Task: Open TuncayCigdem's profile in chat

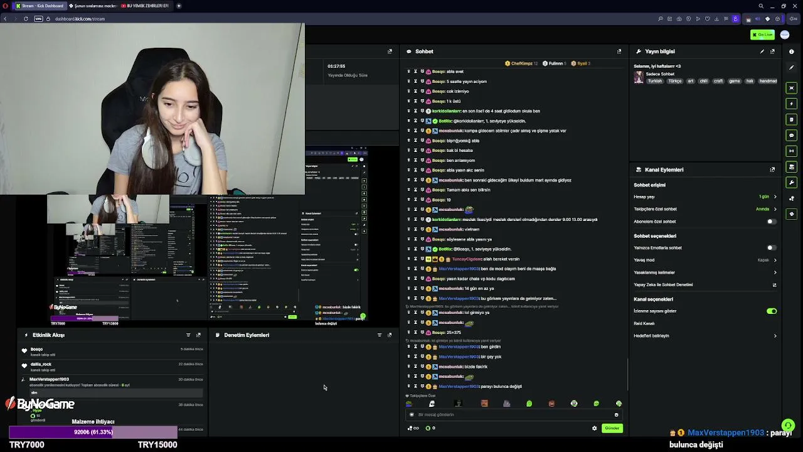Action: click(x=468, y=259)
